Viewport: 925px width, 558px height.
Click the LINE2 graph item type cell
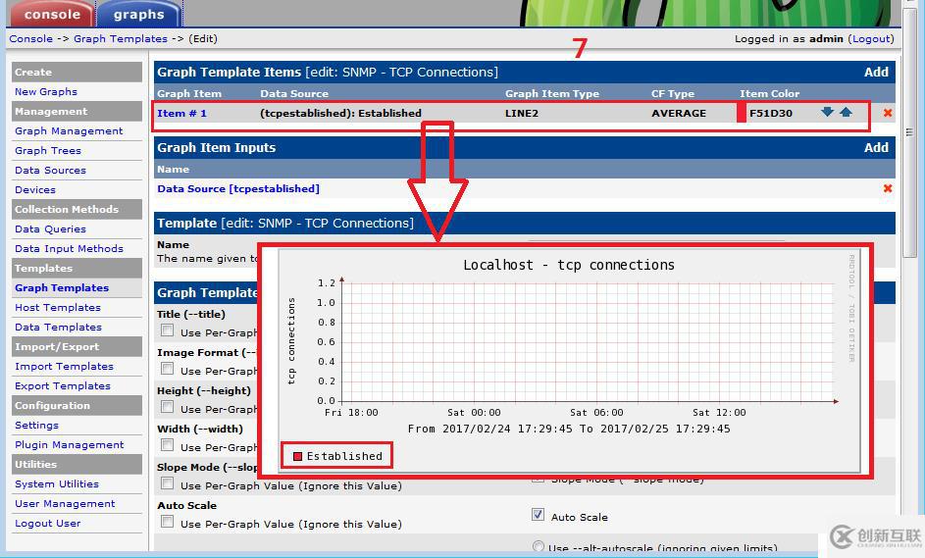coord(522,113)
